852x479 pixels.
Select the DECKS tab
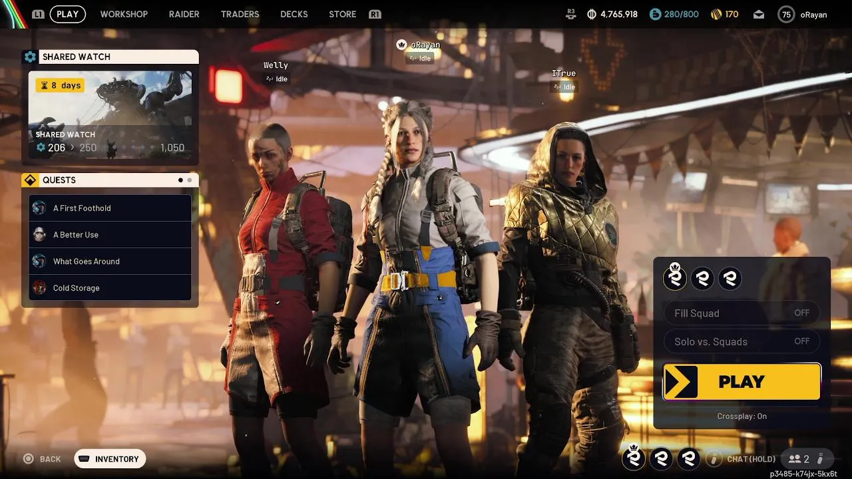click(x=294, y=14)
